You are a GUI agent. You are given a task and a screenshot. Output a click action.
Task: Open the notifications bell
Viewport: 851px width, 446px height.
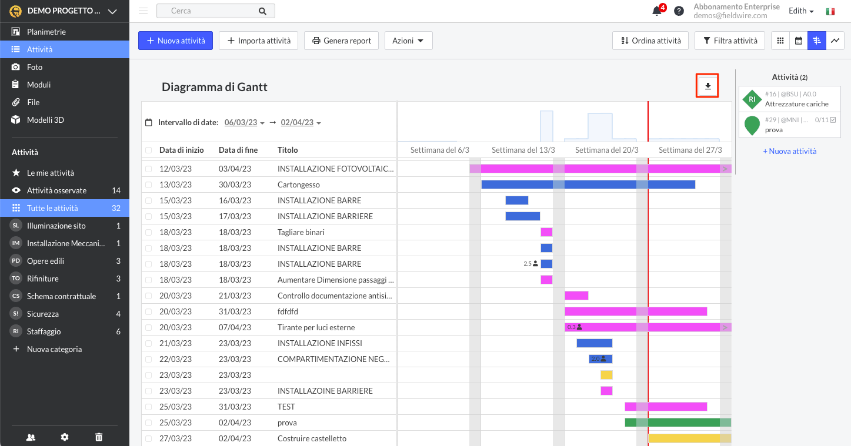657,11
